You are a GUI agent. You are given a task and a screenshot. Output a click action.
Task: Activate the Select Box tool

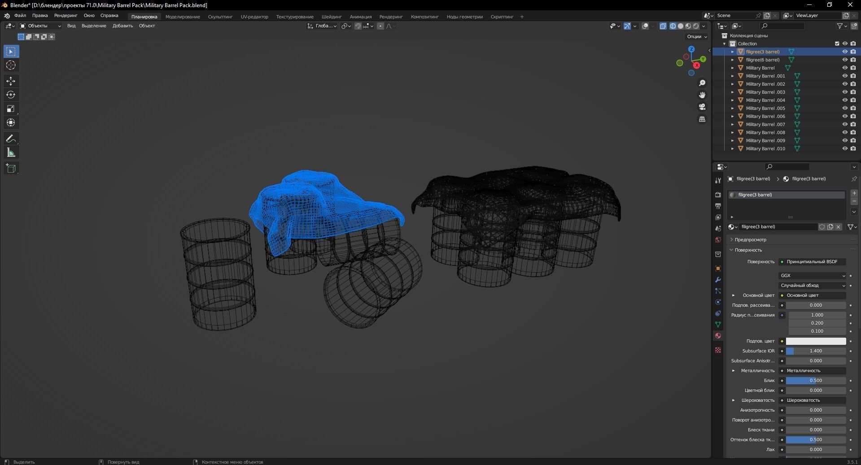pos(11,52)
